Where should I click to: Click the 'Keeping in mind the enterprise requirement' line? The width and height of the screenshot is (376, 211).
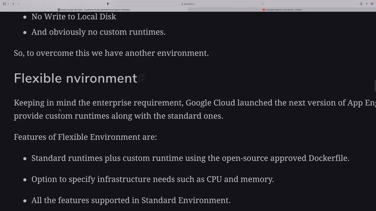click(x=194, y=103)
